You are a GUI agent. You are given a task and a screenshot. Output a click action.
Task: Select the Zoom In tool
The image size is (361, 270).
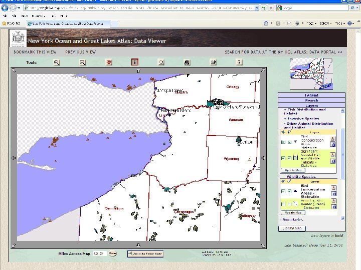[57, 62]
